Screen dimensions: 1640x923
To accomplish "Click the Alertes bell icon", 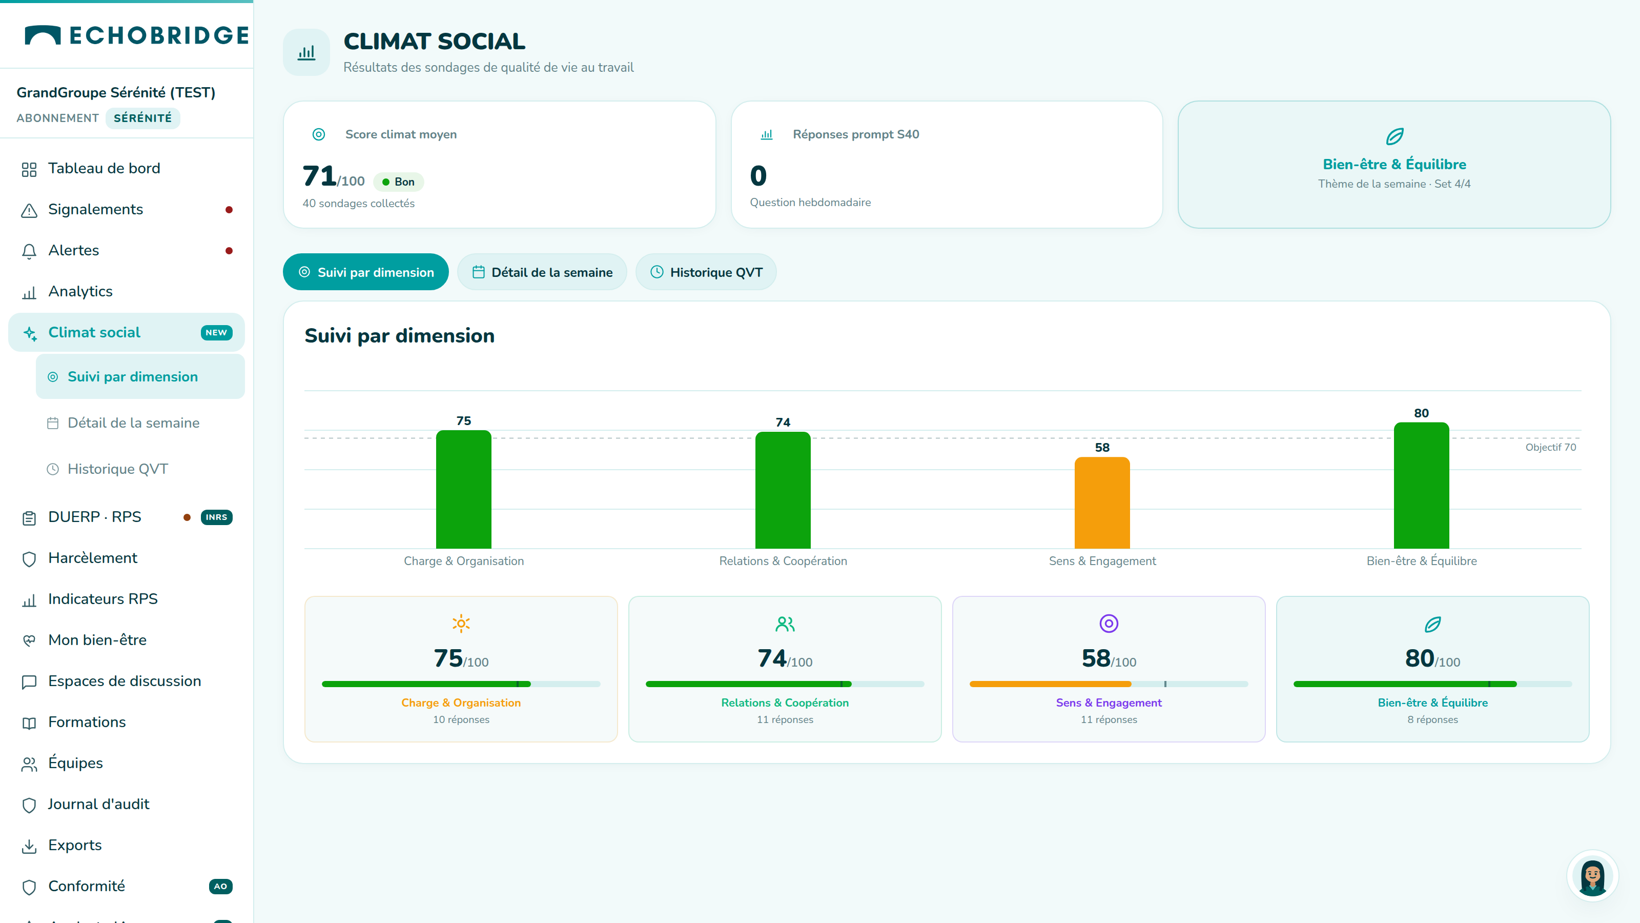I will coord(29,251).
